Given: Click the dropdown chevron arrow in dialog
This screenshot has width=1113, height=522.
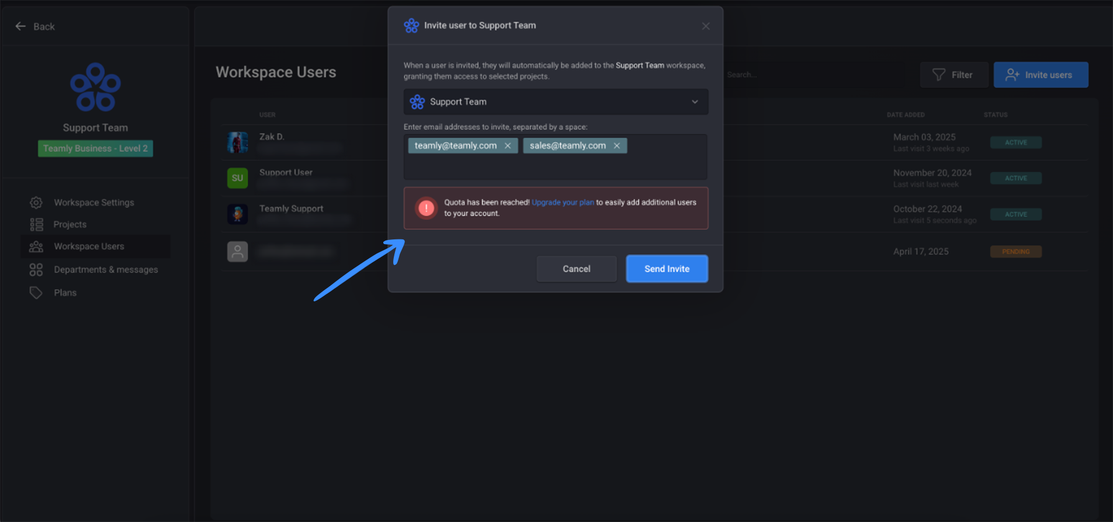Looking at the screenshot, I should (x=695, y=102).
